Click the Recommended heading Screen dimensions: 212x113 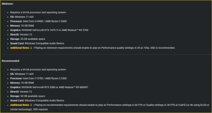point(11,61)
